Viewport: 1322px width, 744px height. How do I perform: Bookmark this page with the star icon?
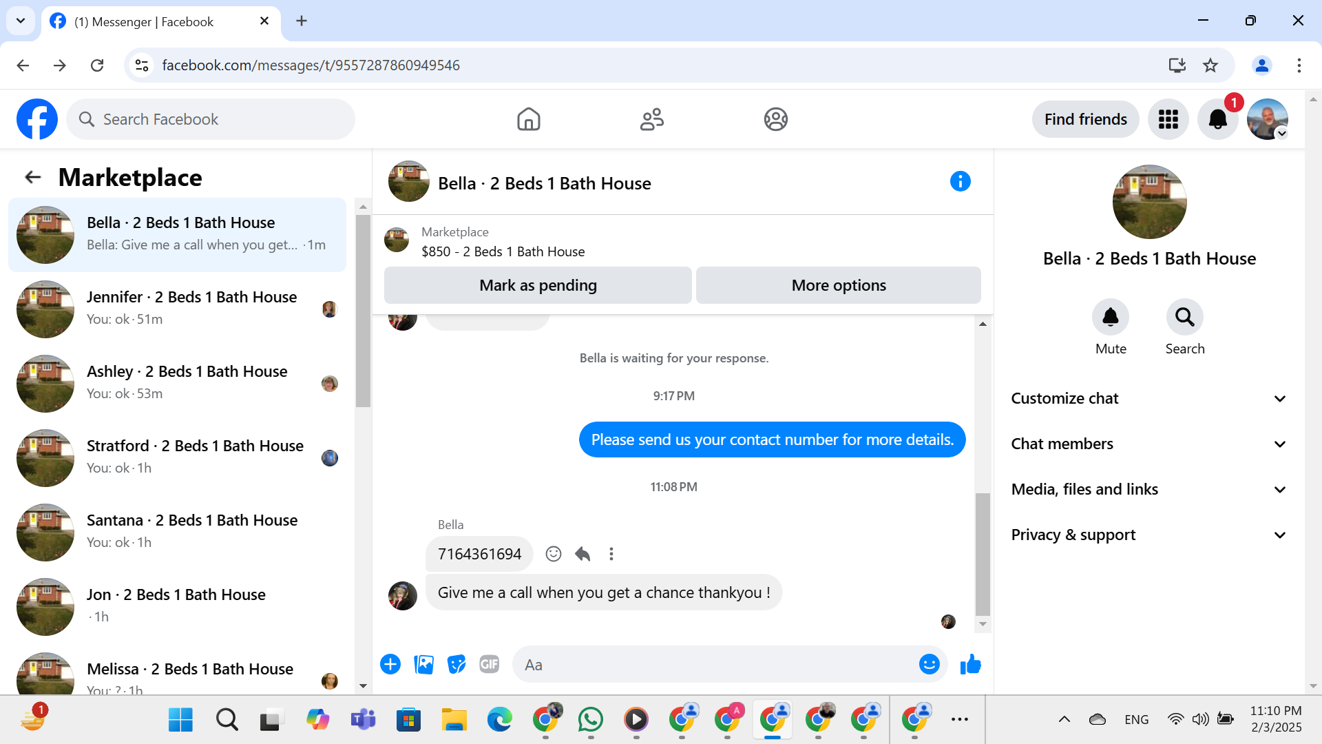pos(1210,65)
